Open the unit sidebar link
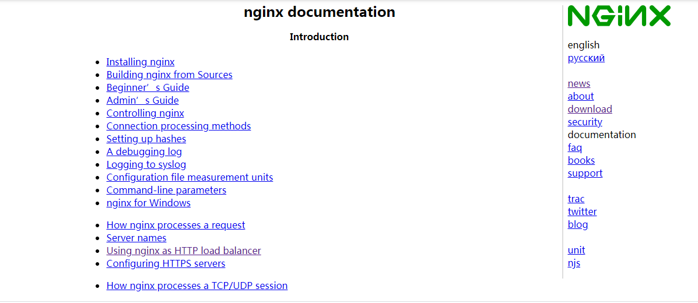The width and height of the screenshot is (698, 303). point(576,250)
